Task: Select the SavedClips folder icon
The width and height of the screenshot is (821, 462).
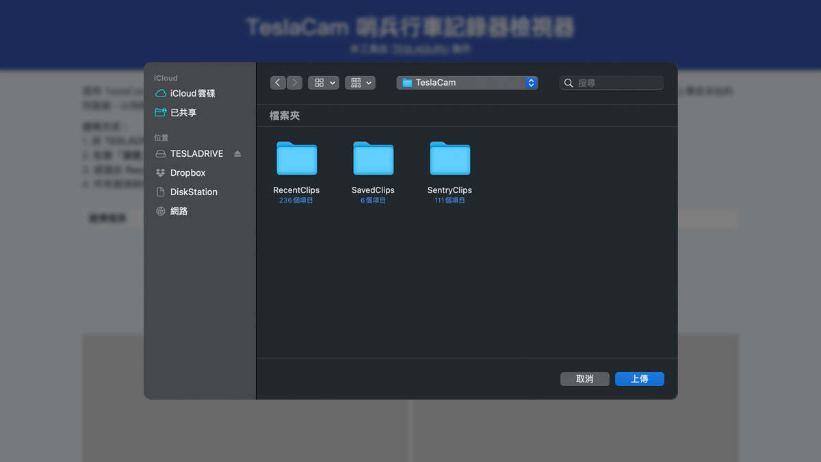Action: click(374, 158)
